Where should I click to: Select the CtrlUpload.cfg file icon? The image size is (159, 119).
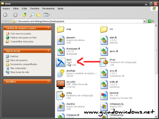click(x=104, y=107)
